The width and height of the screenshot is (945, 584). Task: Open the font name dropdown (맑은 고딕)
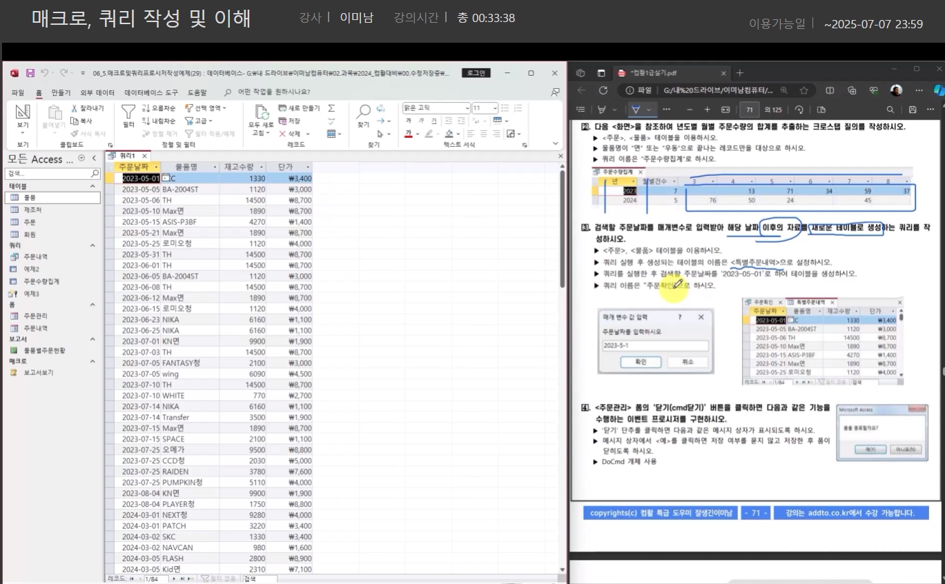[x=436, y=108]
